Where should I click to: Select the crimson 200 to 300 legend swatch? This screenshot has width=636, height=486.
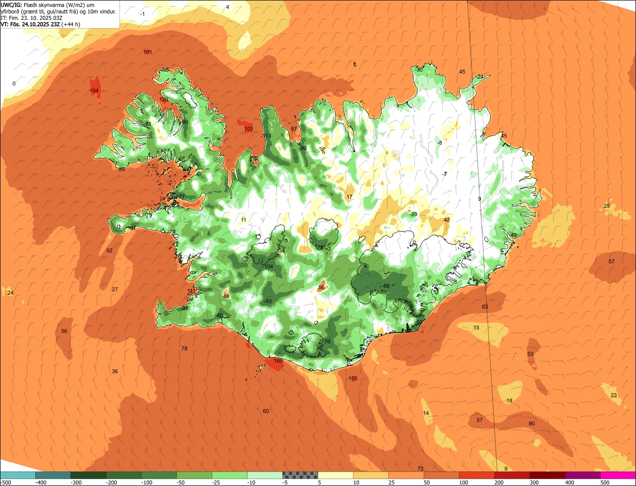(512, 475)
